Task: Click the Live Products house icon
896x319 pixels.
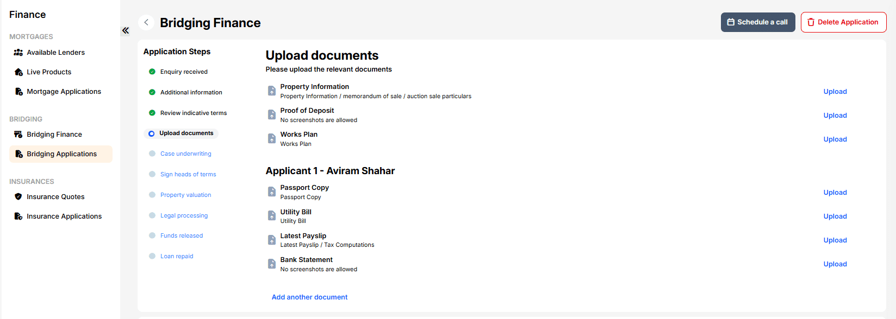Action: coord(18,72)
